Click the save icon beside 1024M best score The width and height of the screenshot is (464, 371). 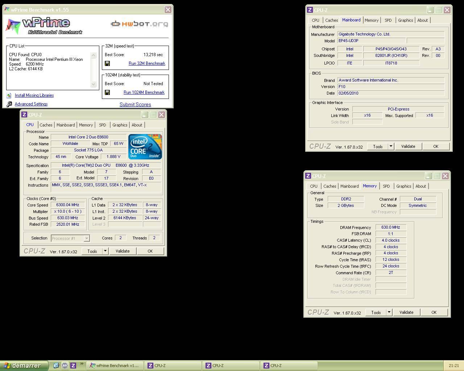[x=107, y=92]
